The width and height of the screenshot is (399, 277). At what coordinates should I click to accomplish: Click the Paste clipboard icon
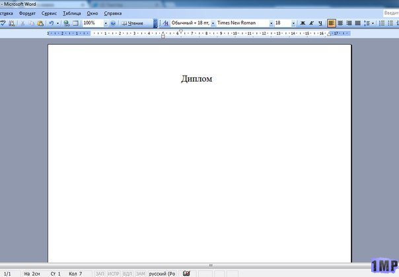coord(40,23)
